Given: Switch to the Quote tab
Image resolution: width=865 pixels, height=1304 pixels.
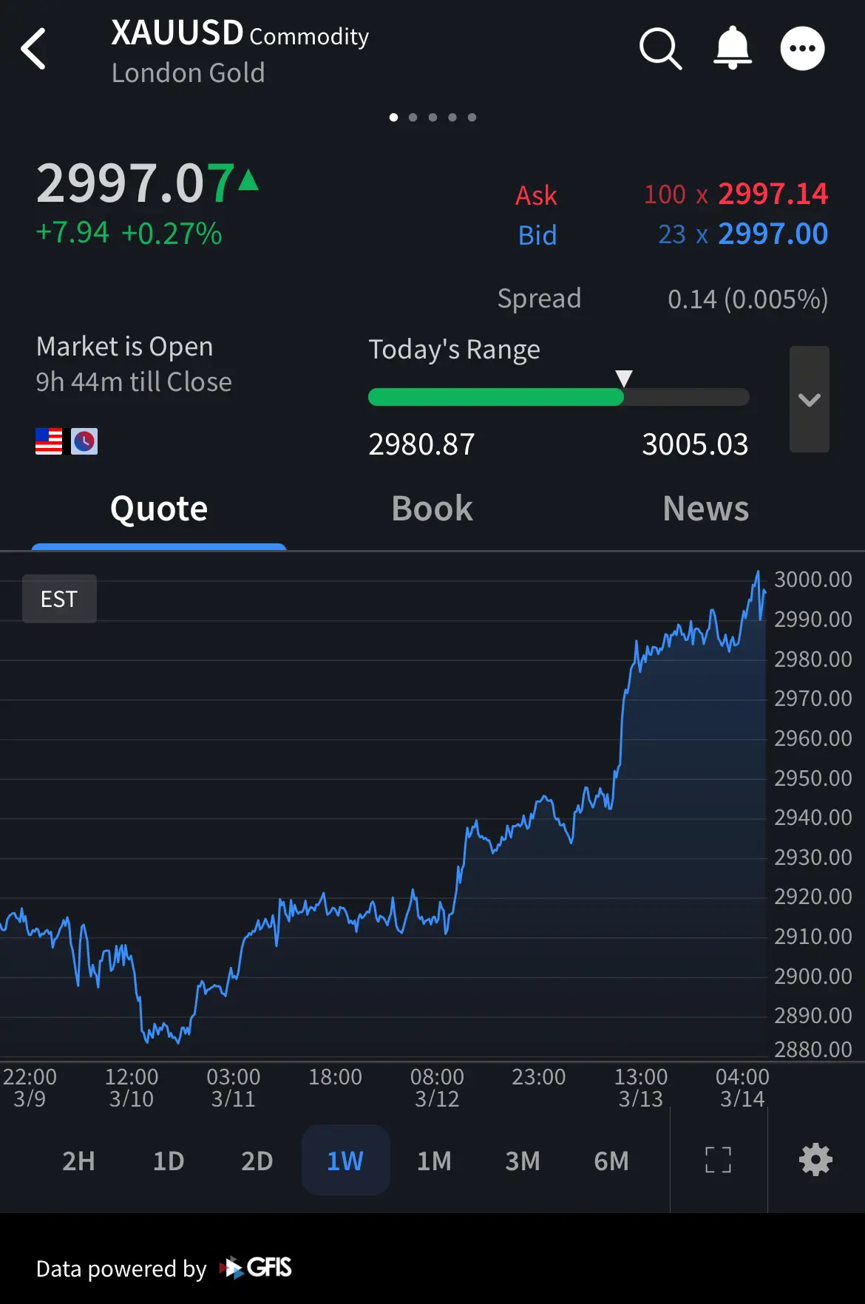Looking at the screenshot, I should tap(159, 509).
